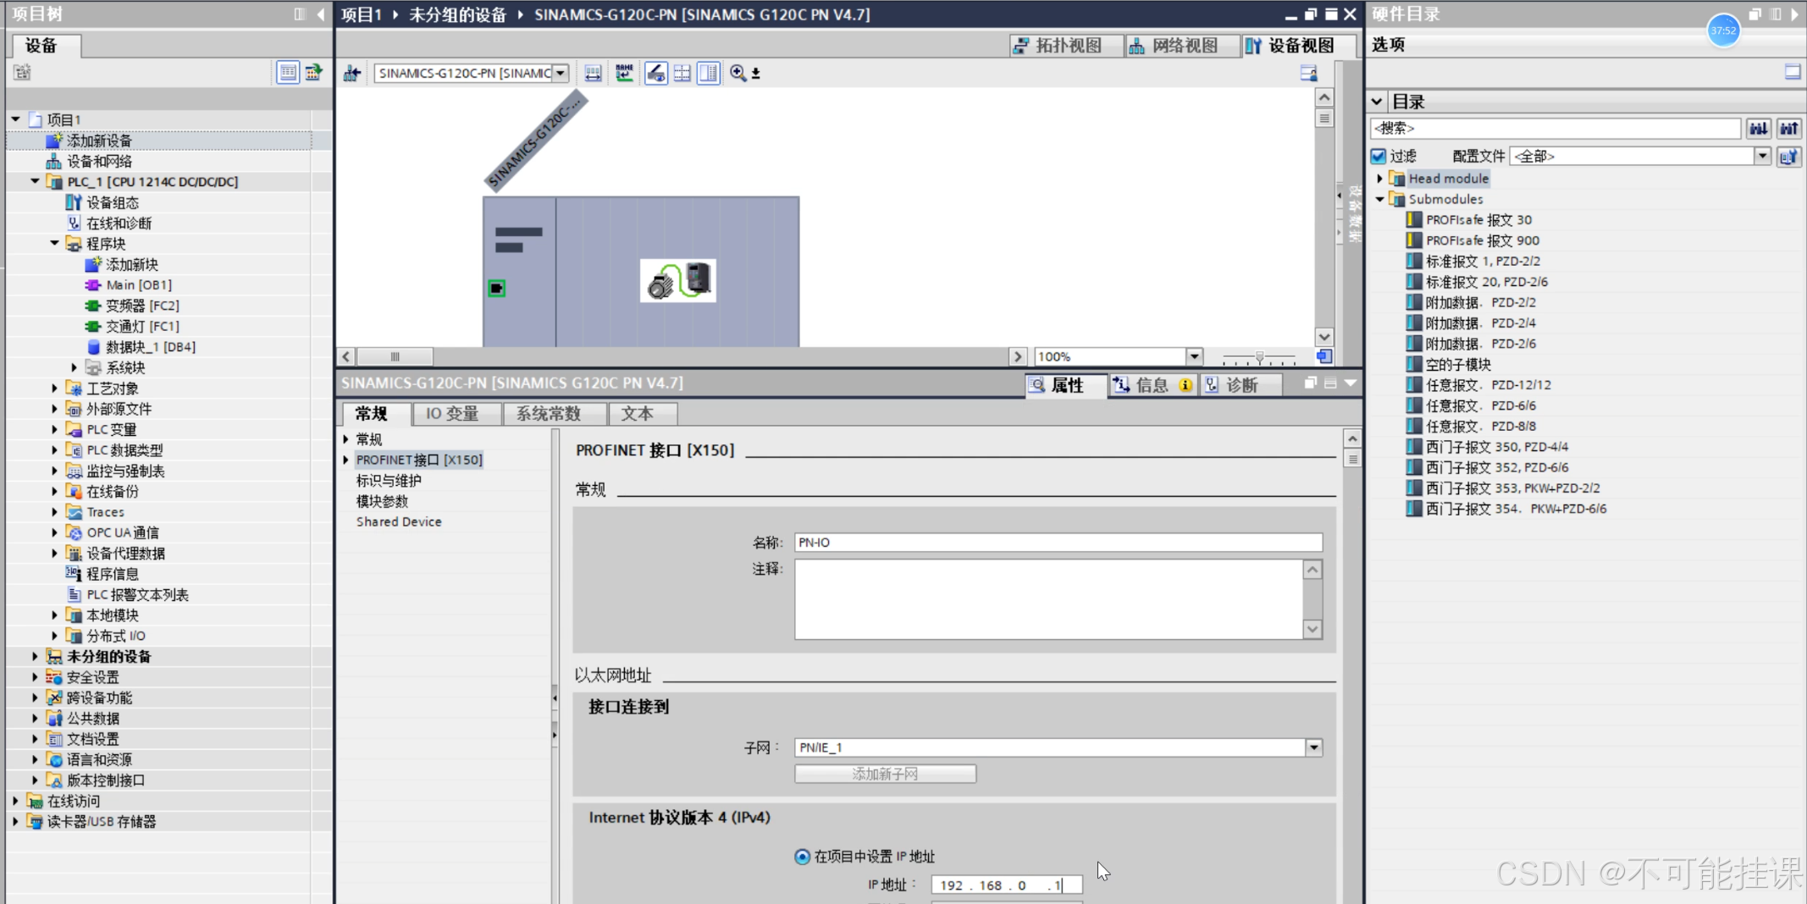Select 标准报文 1, PZD-2/2 submodule
This screenshot has height=904, width=1807.
pyautogui.click(x=1483, y=262)
